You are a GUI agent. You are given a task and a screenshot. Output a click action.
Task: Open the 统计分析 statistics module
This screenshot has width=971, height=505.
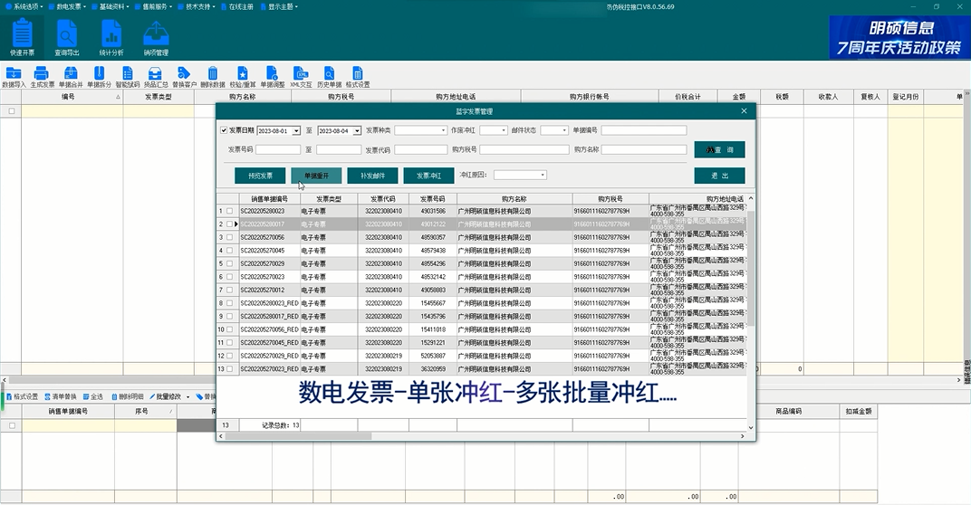click(x=111, y=38)
